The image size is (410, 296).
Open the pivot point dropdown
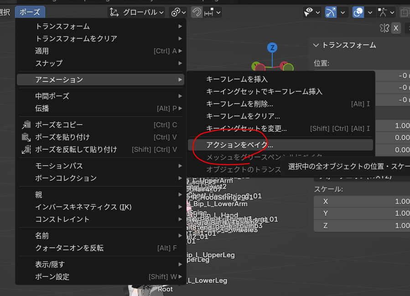tap(178, 12)
